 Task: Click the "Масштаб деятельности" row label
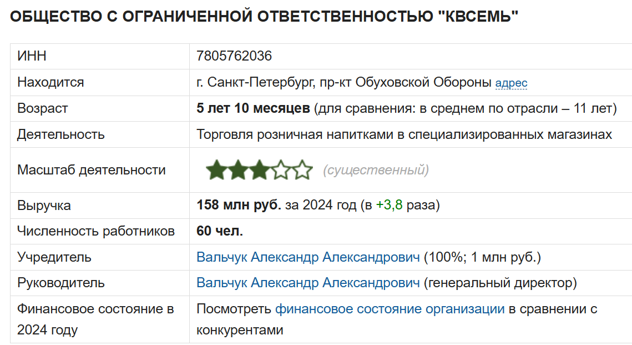coord(92,170)
